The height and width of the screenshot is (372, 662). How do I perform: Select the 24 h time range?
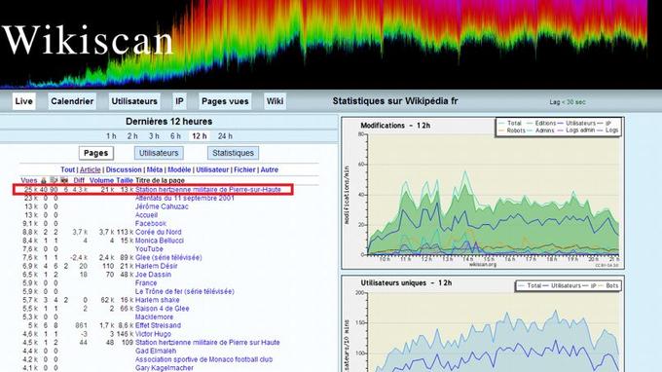tap(225, 136)
